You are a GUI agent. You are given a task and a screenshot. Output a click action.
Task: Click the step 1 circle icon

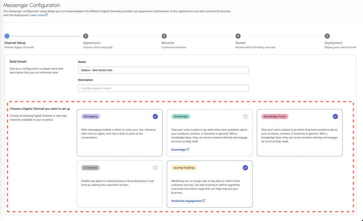coord(6,36)
